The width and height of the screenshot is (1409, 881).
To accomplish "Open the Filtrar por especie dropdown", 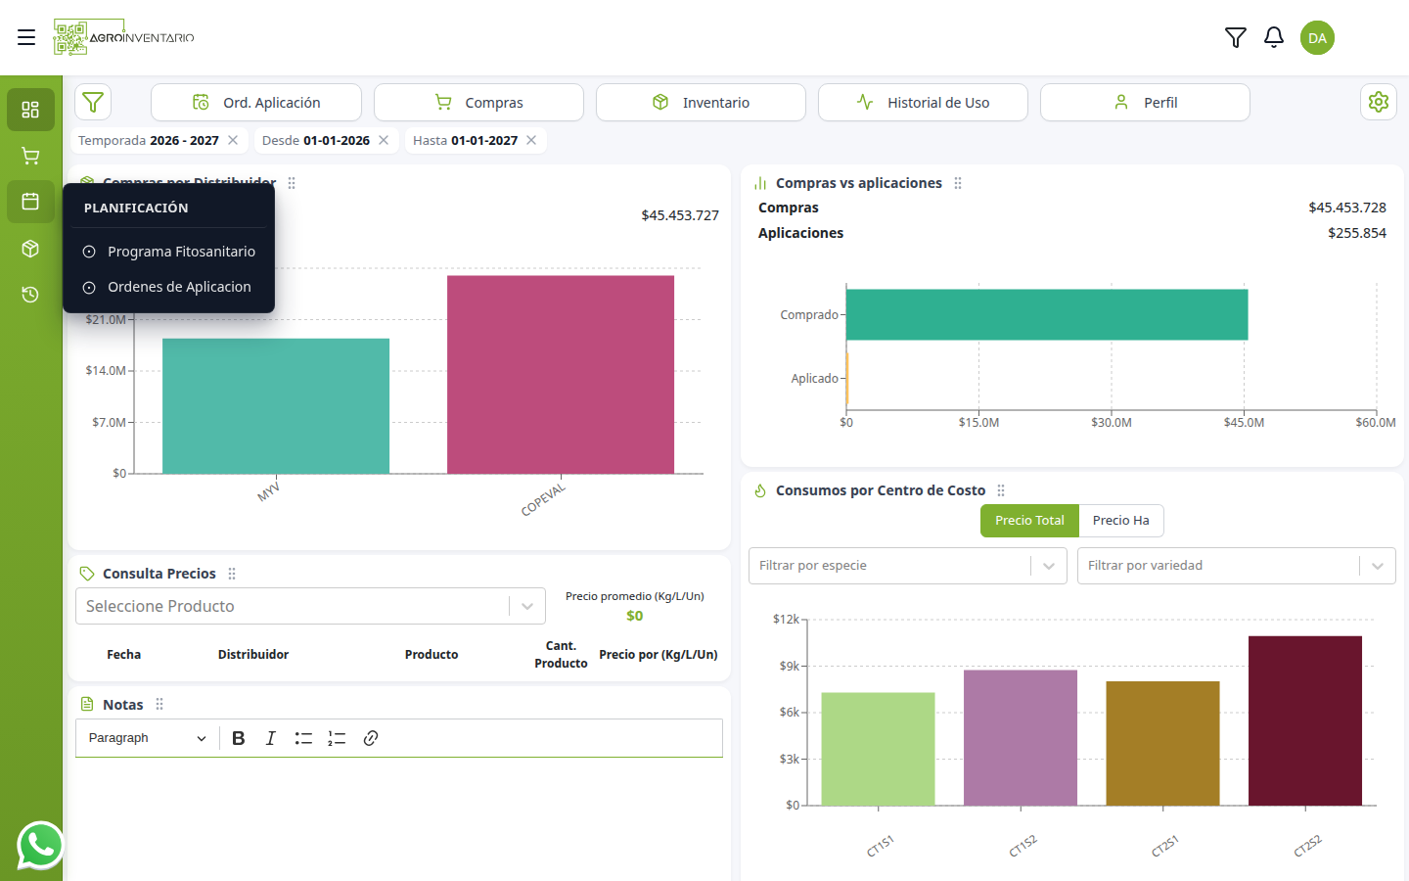I will click(907, 566).
